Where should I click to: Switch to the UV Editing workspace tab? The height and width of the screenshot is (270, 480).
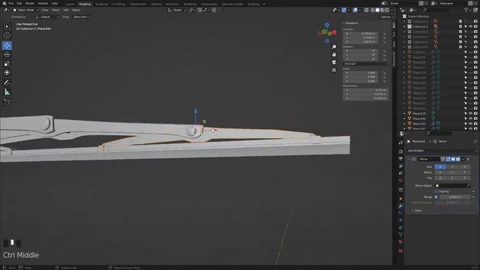(x=118, y=4)
